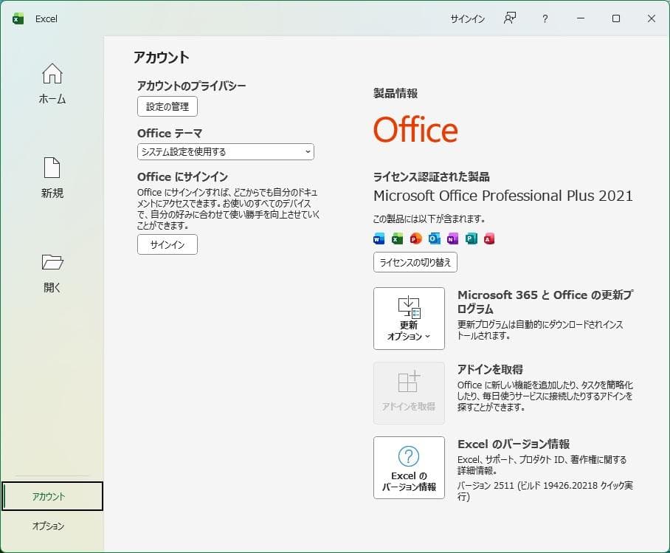Click the OneNote app icon in product list

click(452, 238)
